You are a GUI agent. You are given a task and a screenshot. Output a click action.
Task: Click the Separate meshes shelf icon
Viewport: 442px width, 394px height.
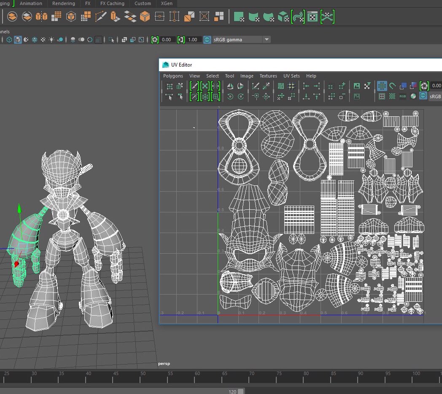(27, 16)
